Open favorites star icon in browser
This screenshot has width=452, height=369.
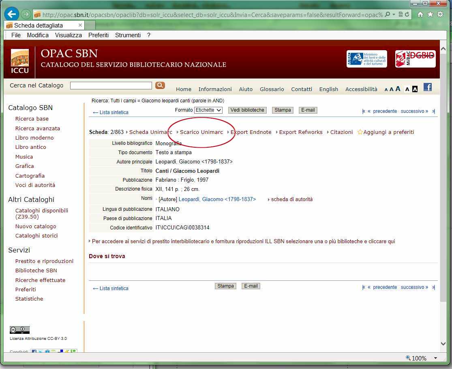tap(430, 14)
